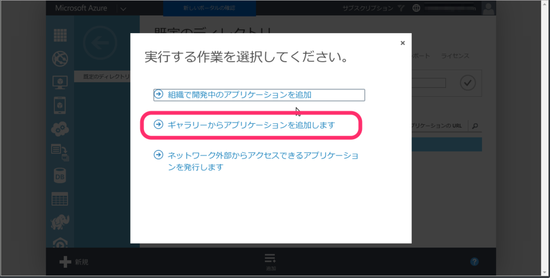Click arrow icon beside ネットワーク外部からアクセス option
Viewport: 550px width, 278px height.
point(158,155)
